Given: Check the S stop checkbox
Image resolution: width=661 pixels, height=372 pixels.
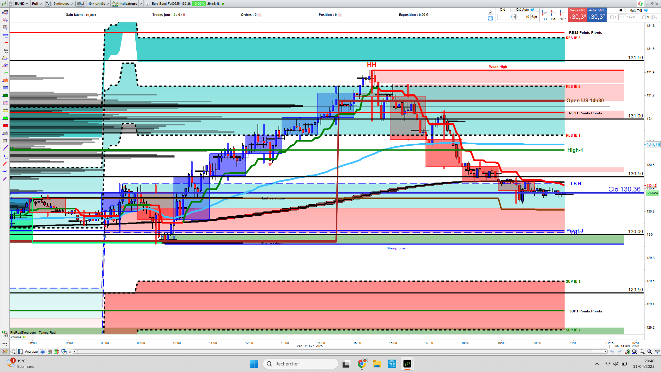Looking at the screenshot, I should 644,17.
